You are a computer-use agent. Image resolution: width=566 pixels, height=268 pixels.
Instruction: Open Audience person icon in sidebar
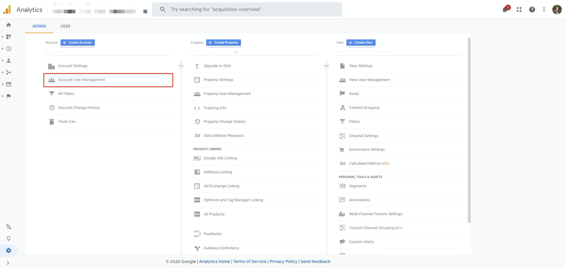click(9, 61)
